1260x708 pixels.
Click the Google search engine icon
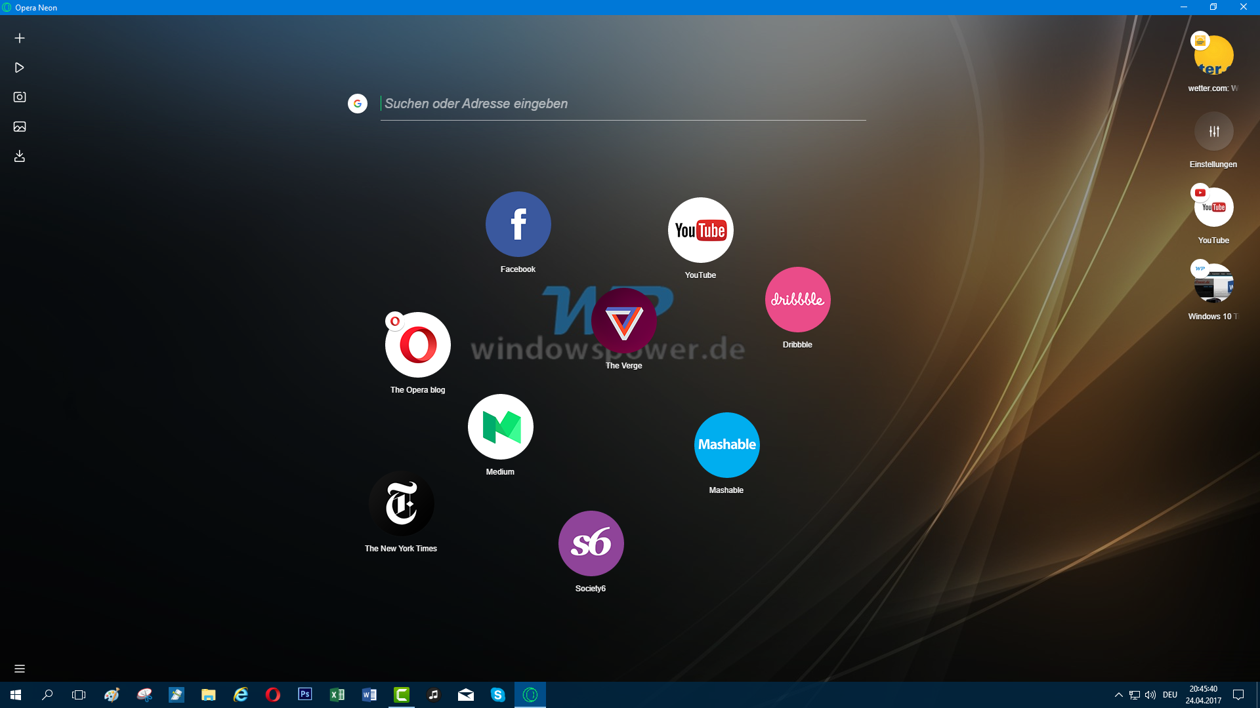(x=358, y=104)
